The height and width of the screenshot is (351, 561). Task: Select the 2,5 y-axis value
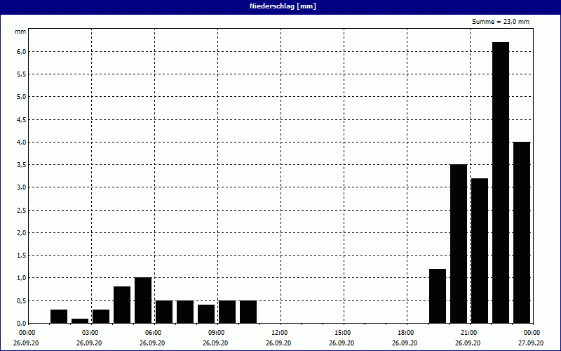22,210
